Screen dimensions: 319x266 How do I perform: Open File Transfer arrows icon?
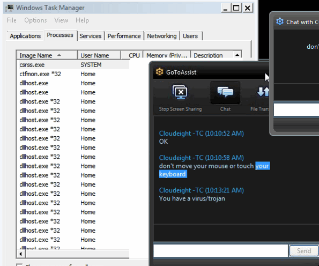[263, 92]
